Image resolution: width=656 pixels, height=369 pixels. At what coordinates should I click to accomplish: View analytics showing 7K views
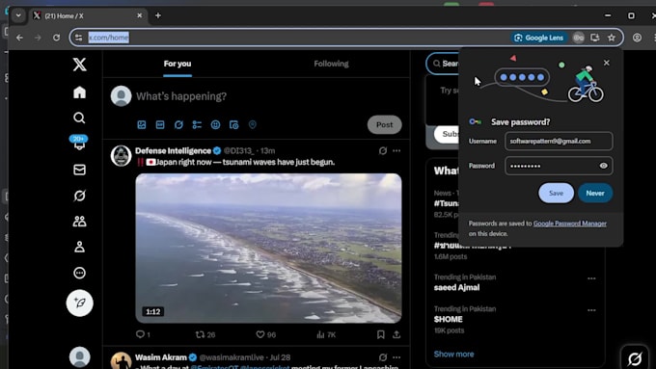[x=326, y=334]
